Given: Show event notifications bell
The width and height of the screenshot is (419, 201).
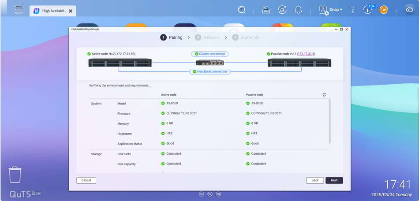Looking at the screenshot, I should pos(299,10).
